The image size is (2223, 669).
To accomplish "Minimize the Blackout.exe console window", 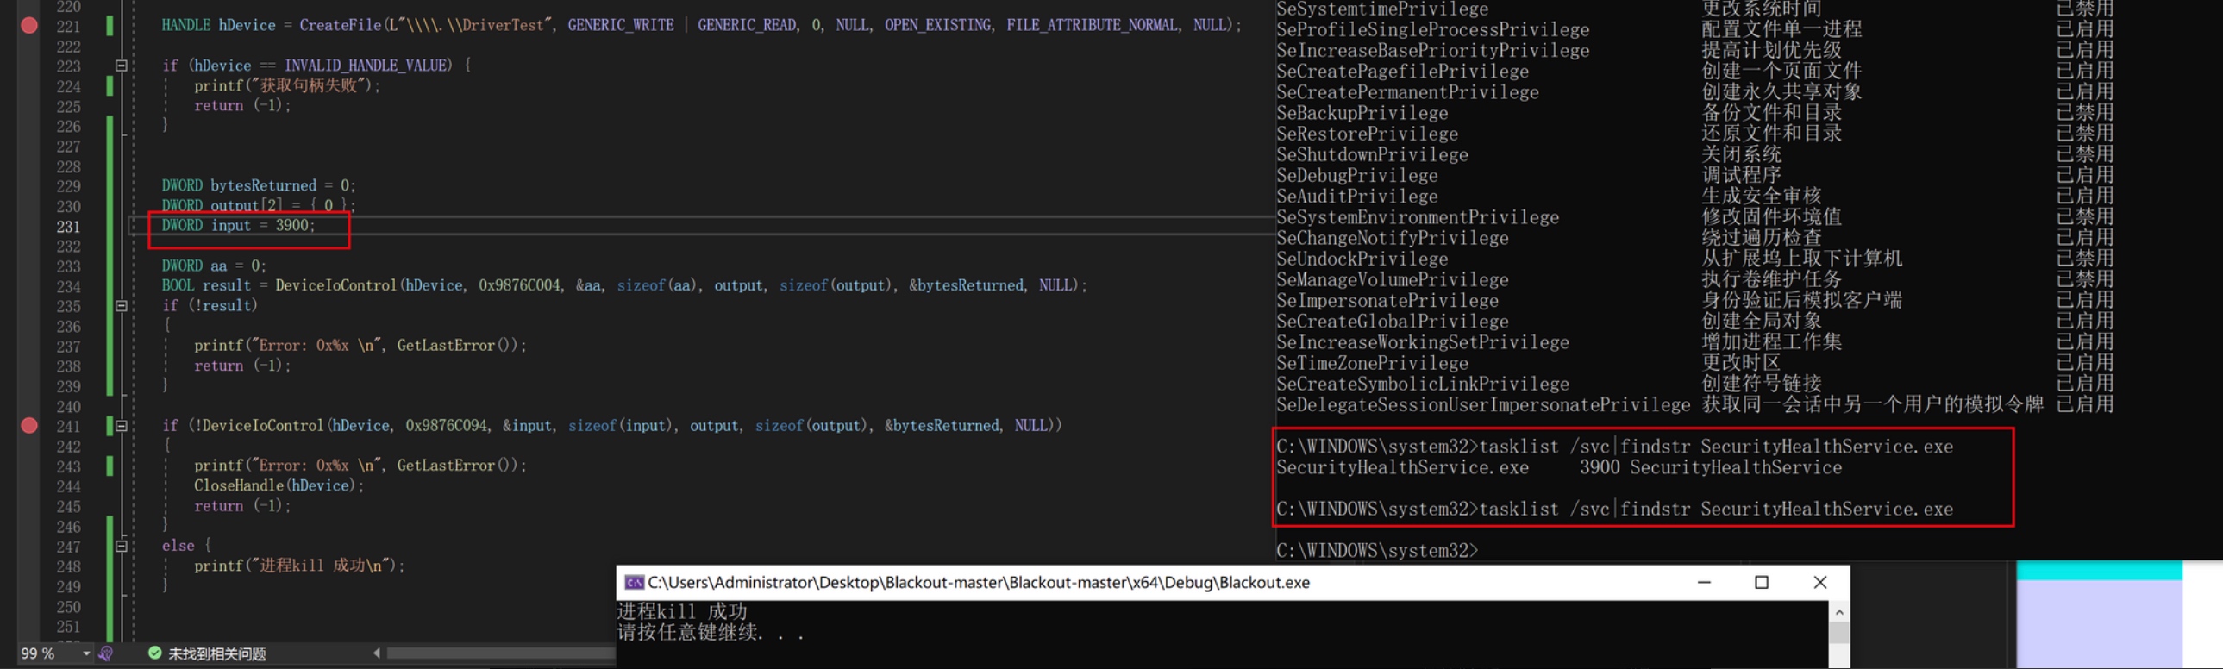I will coord(1704,583).
